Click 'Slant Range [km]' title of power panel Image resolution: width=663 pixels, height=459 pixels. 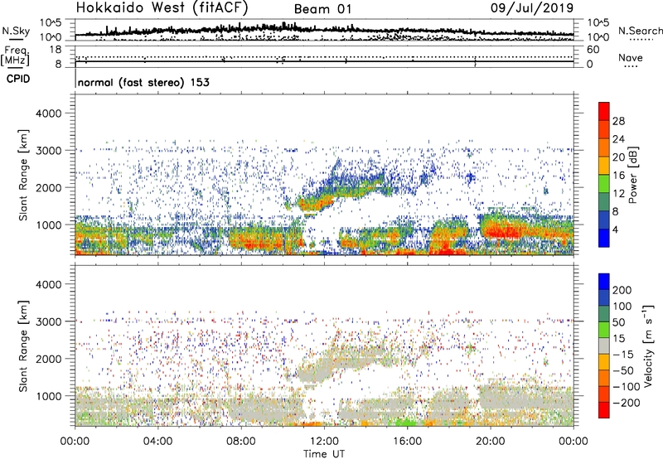pos(23,175)
